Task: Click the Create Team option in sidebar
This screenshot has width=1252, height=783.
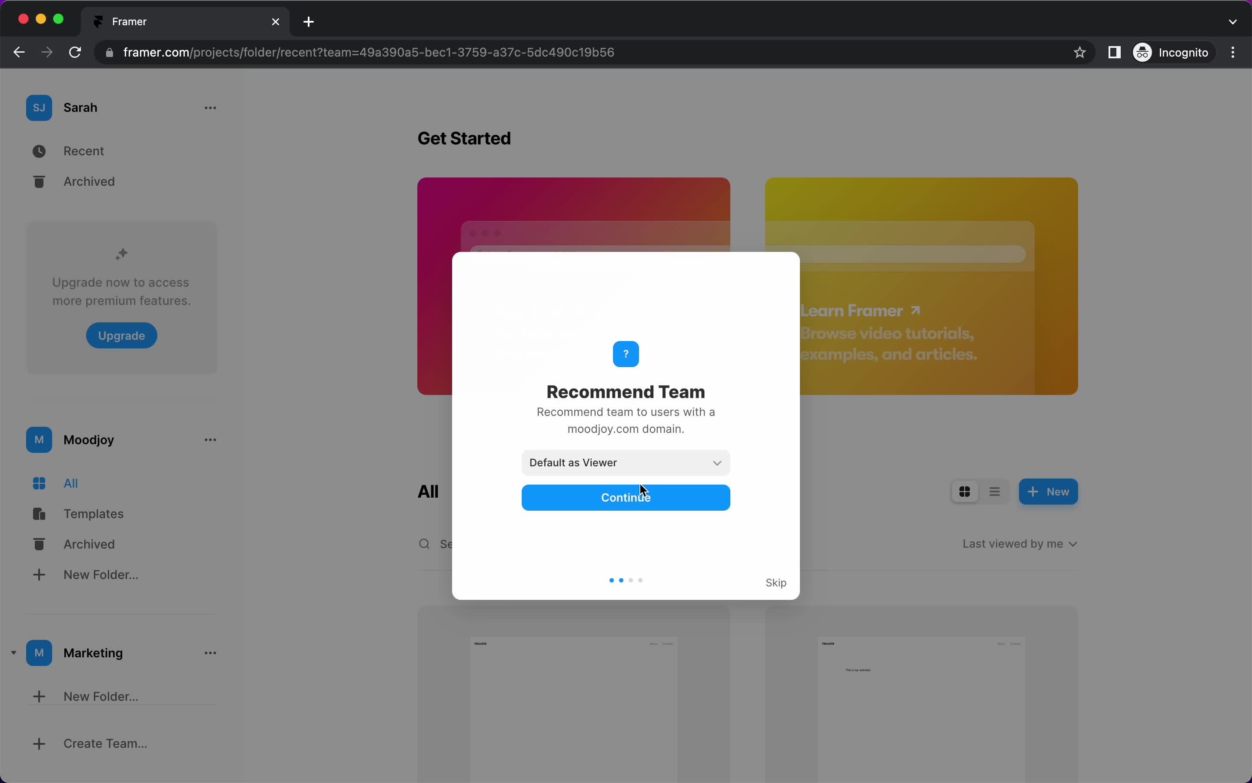Action: tap(106, 743)
